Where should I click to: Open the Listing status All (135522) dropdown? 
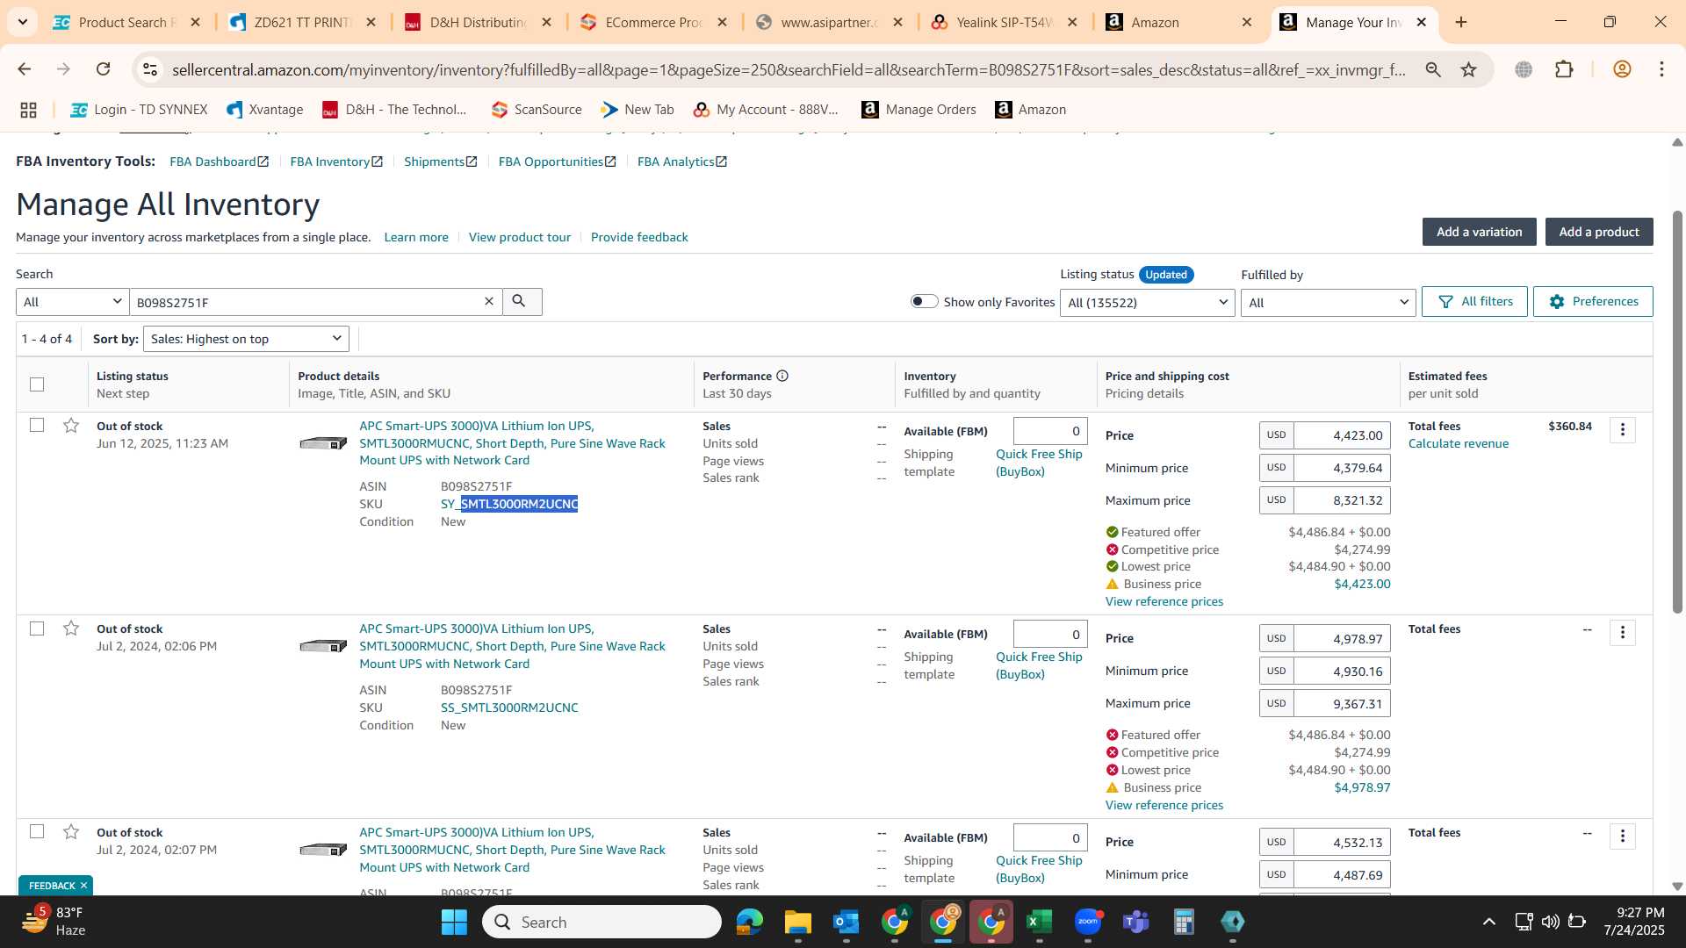point(1147,303)
